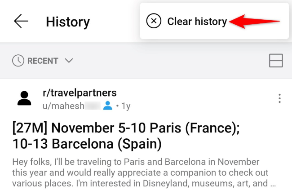This screenshot has width=292, height=190.
Task: Tap the r/travelpartners community avatar icon
Action: click(x=25, y=98)
